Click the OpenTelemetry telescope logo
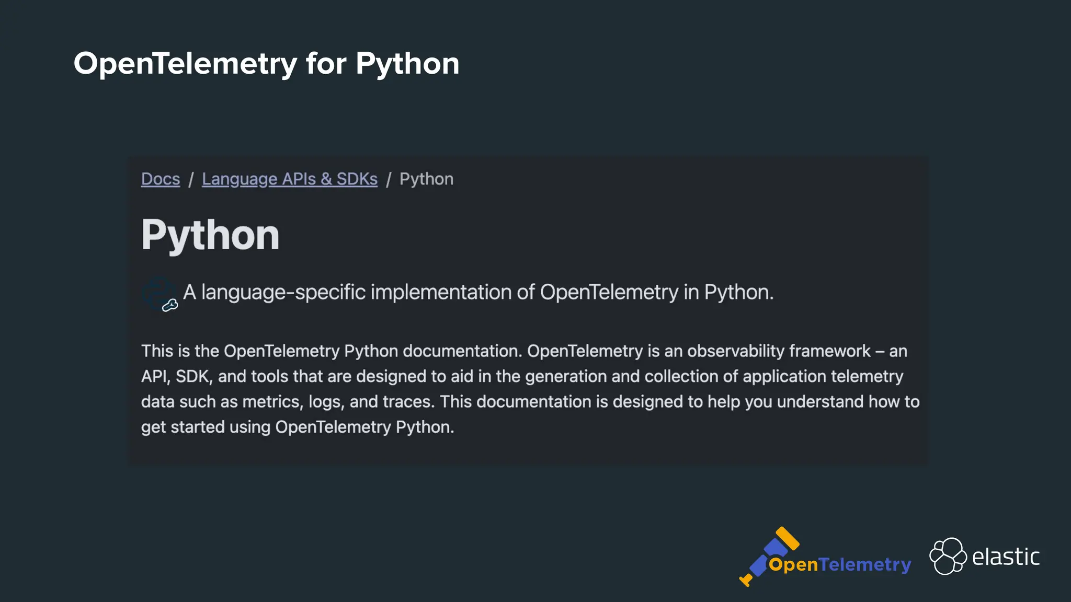Viewport: 1071px width, 602px height. 769,557
